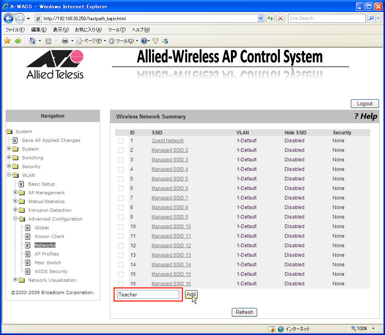This screenshot has height=335, width=385.
Task: Expand the System folder in navigation
Action: 9,149
